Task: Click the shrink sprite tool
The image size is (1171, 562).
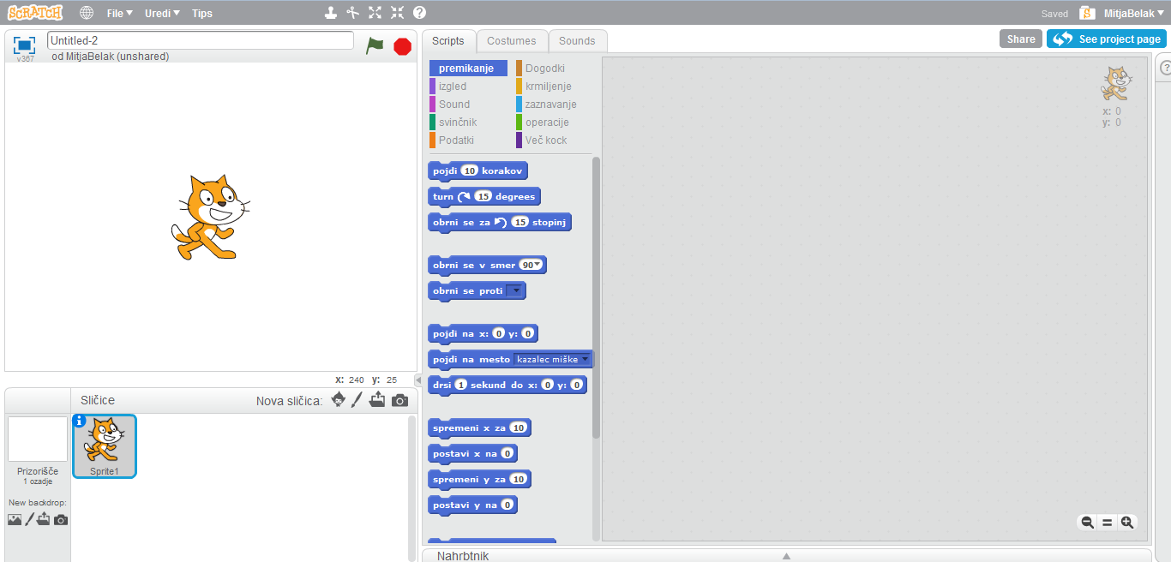Action: click(x=397, y=13)
